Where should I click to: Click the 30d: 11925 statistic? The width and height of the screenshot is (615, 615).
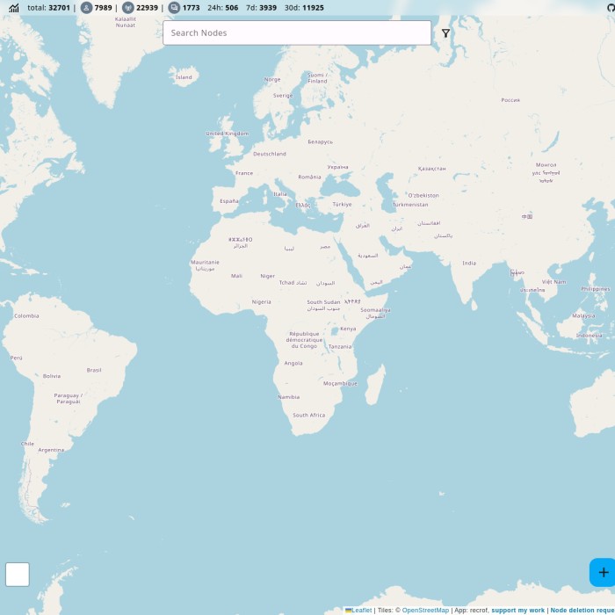click(303, 8)
